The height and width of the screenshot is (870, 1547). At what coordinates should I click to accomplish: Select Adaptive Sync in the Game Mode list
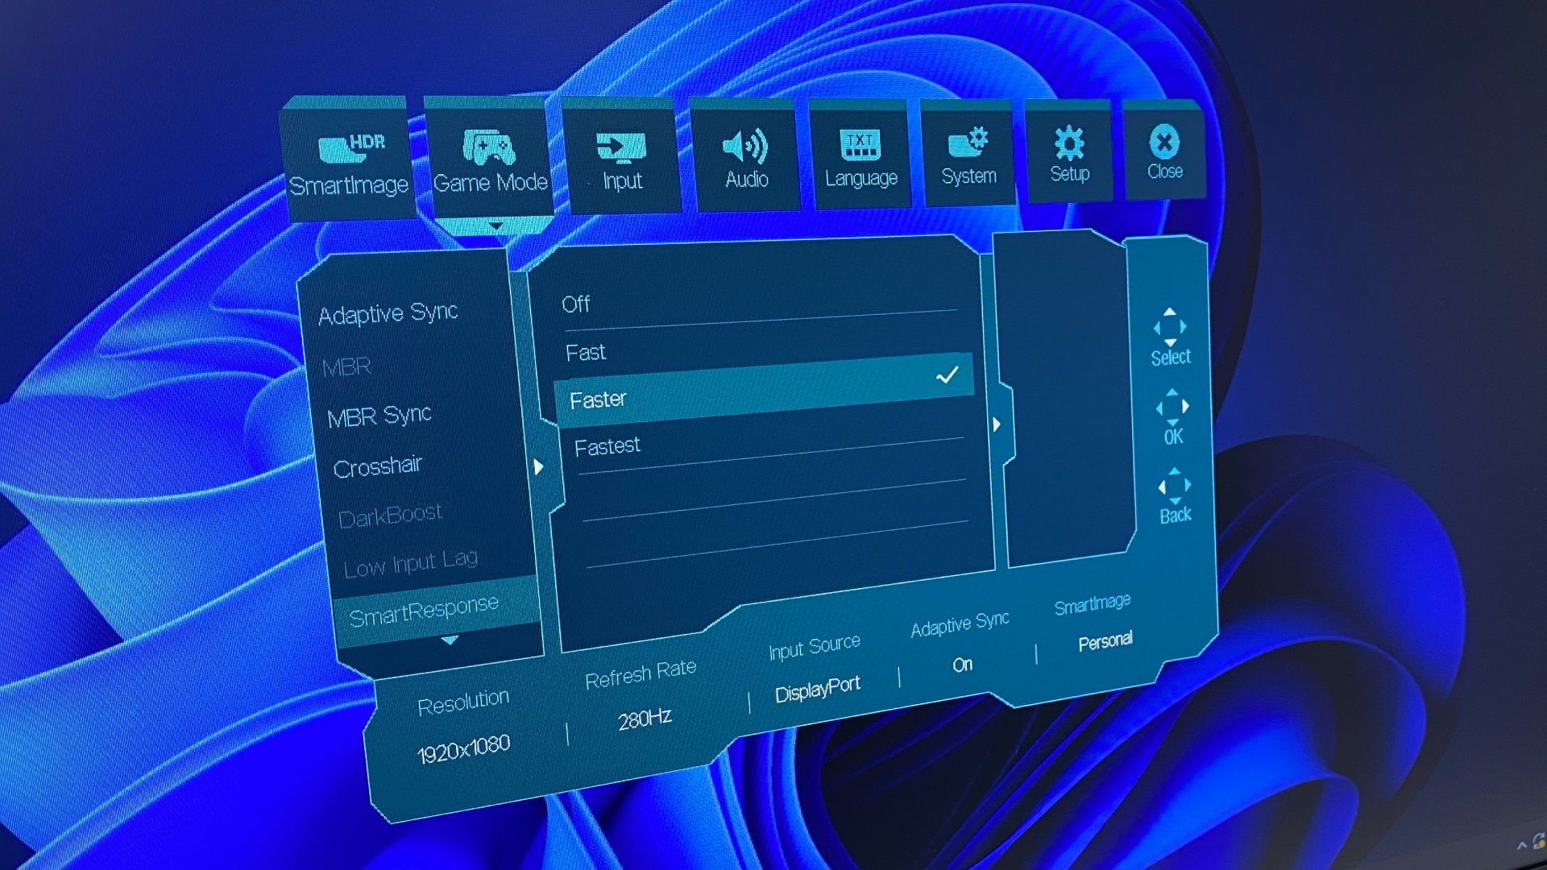click(388, 313)
